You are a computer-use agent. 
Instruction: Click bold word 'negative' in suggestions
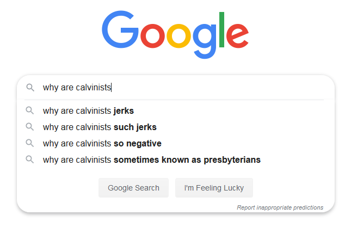(x=144, y=144)
